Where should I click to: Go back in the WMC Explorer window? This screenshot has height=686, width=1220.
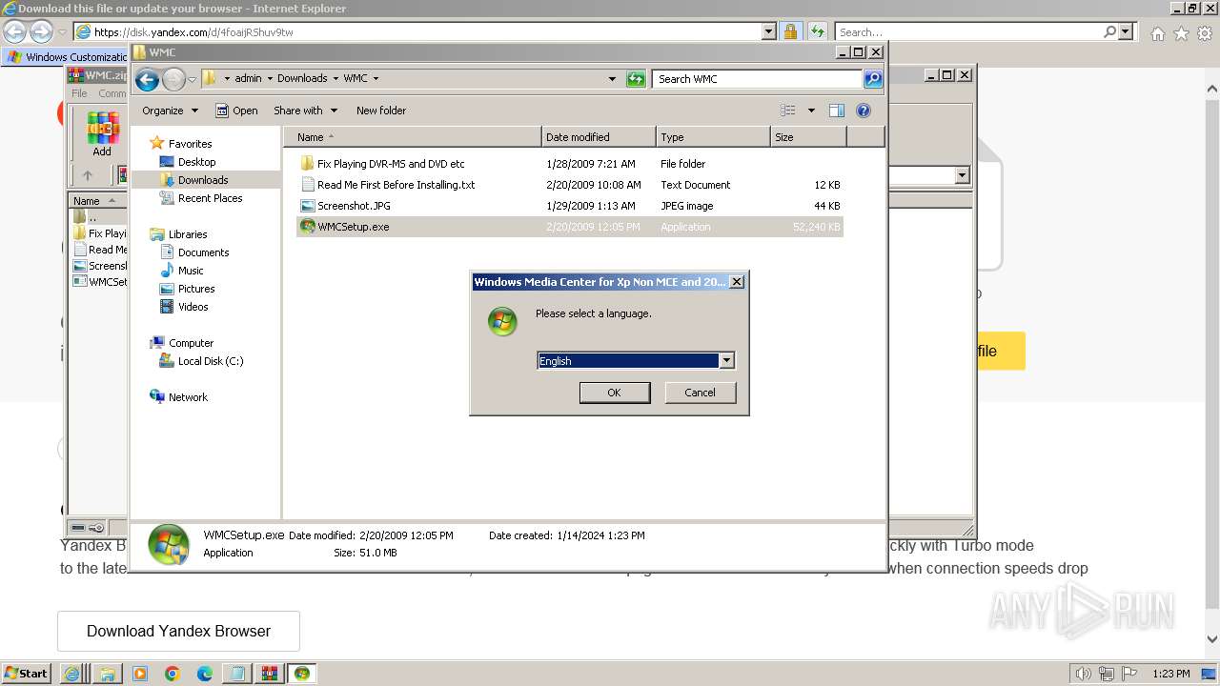point(147,80)
